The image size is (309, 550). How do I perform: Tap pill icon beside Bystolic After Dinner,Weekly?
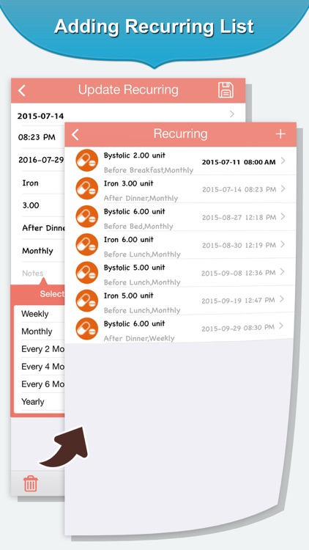87,329
